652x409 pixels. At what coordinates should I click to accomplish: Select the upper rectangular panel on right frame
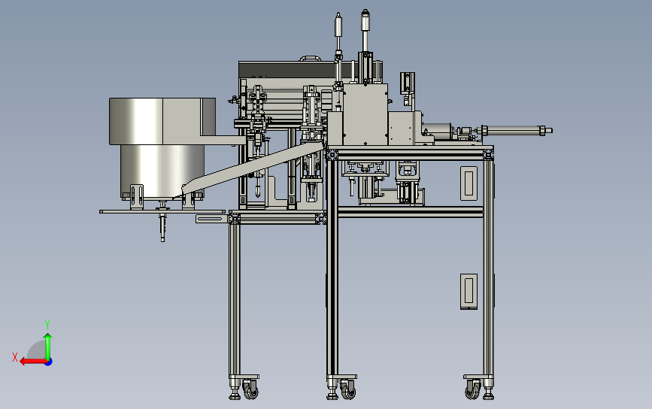[x=469, y=183]
